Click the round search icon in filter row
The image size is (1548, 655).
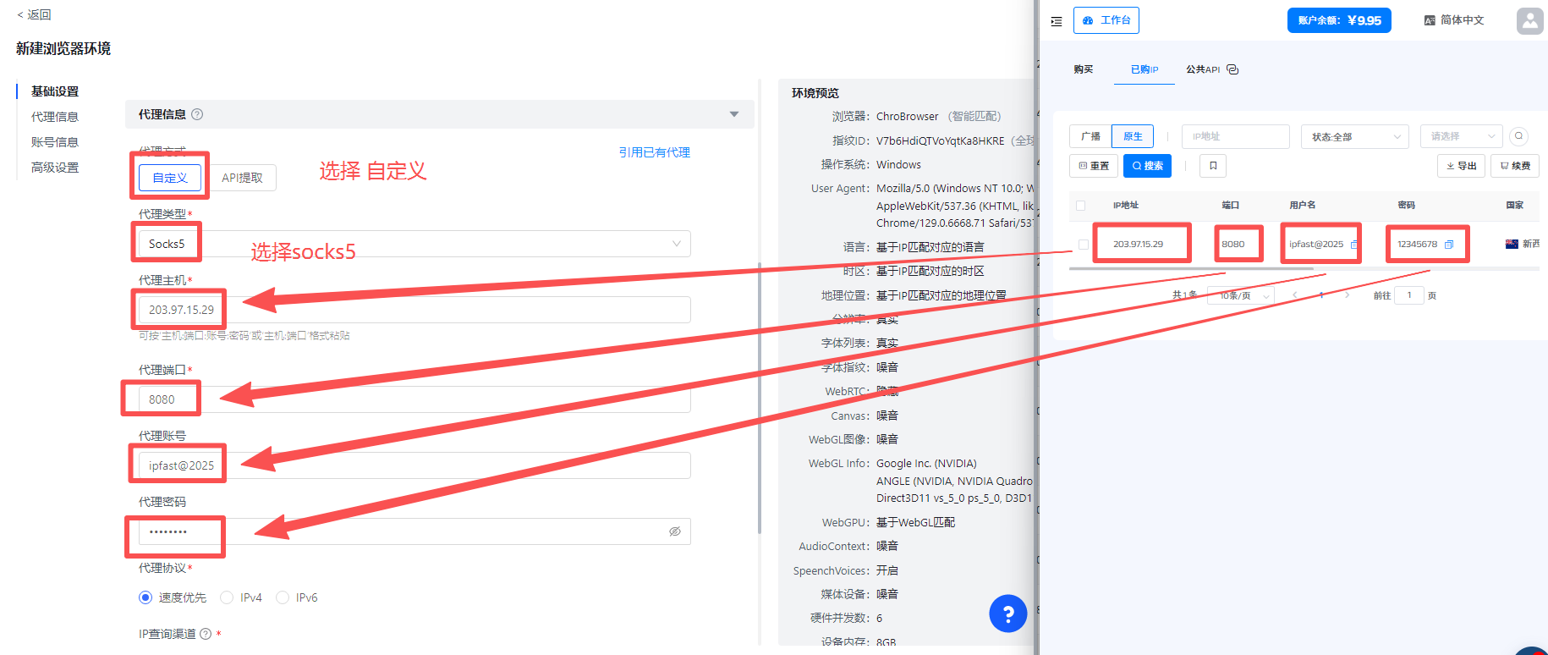click(1519, 136)
